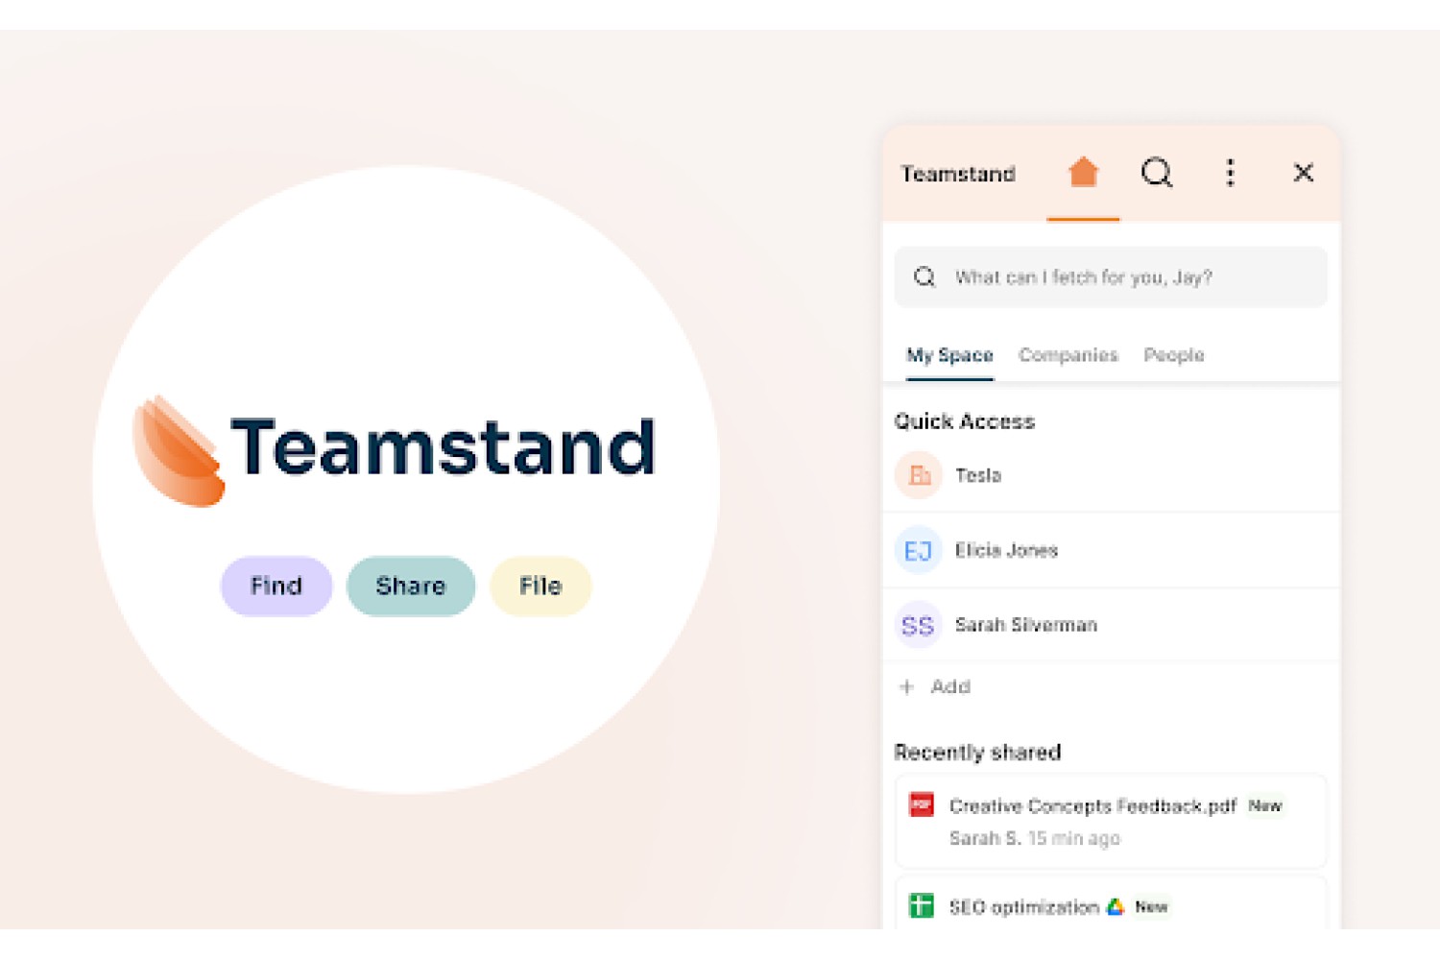Viewport: 1440px width, 960px height.
Task: Click the magnifier icon inside search field
Action: point(924,277)
